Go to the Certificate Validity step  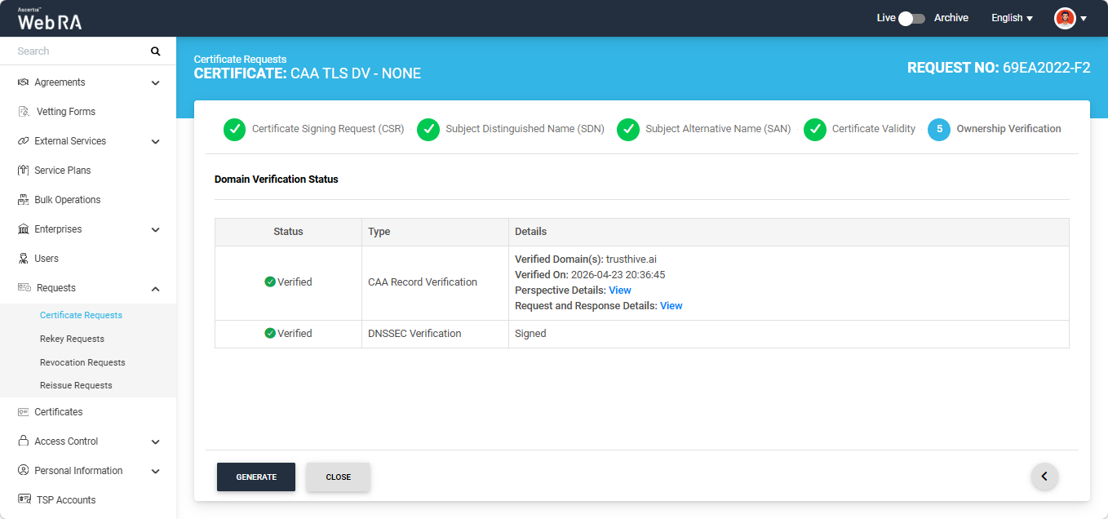click(874, 129)
